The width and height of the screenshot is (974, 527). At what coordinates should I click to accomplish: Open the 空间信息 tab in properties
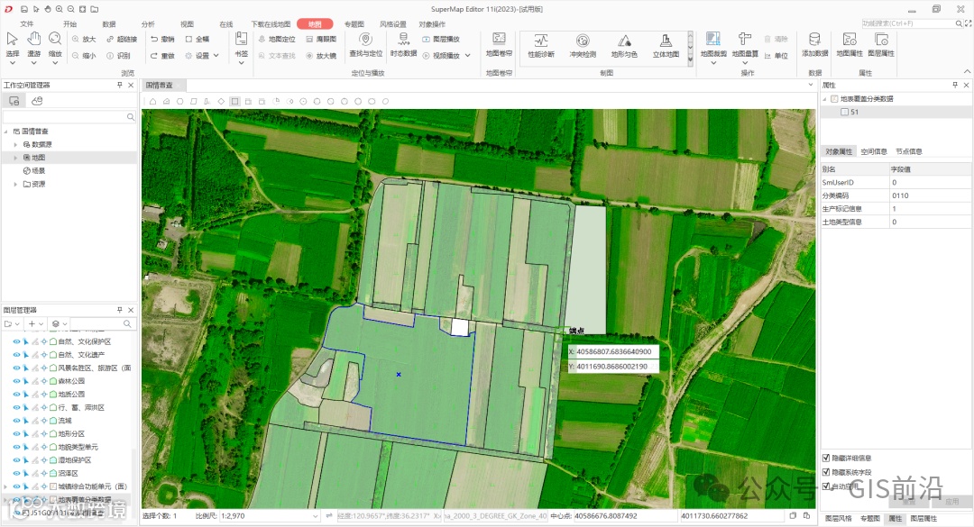pos(874,151)
